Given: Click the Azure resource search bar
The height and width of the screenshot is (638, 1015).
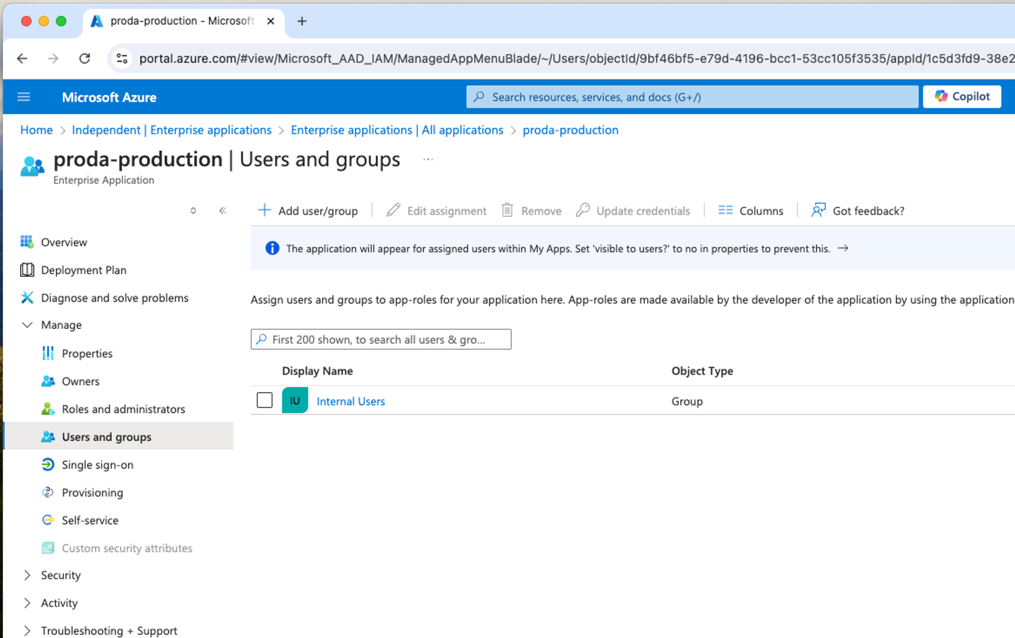Looking at the screenshot, I should pos(692,97).
